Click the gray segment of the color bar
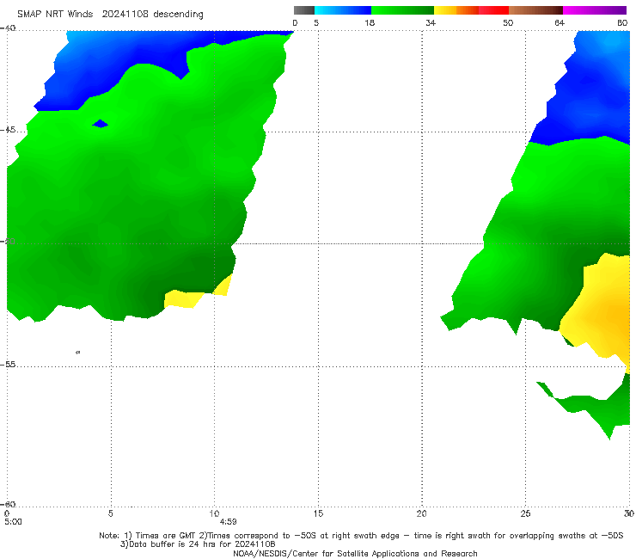Image resolution: width=636 pixels, height=559 pixels. (304, 10)
